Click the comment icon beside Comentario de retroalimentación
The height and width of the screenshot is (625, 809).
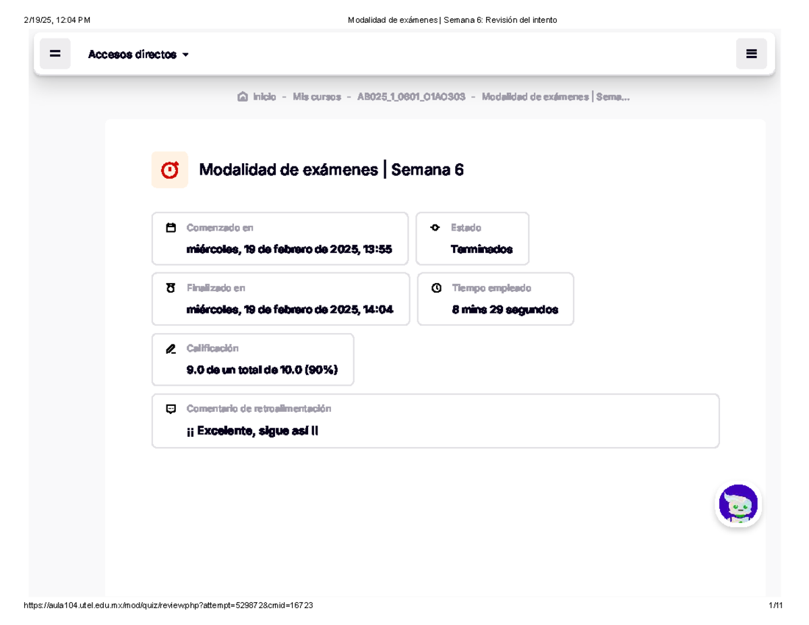171,409
